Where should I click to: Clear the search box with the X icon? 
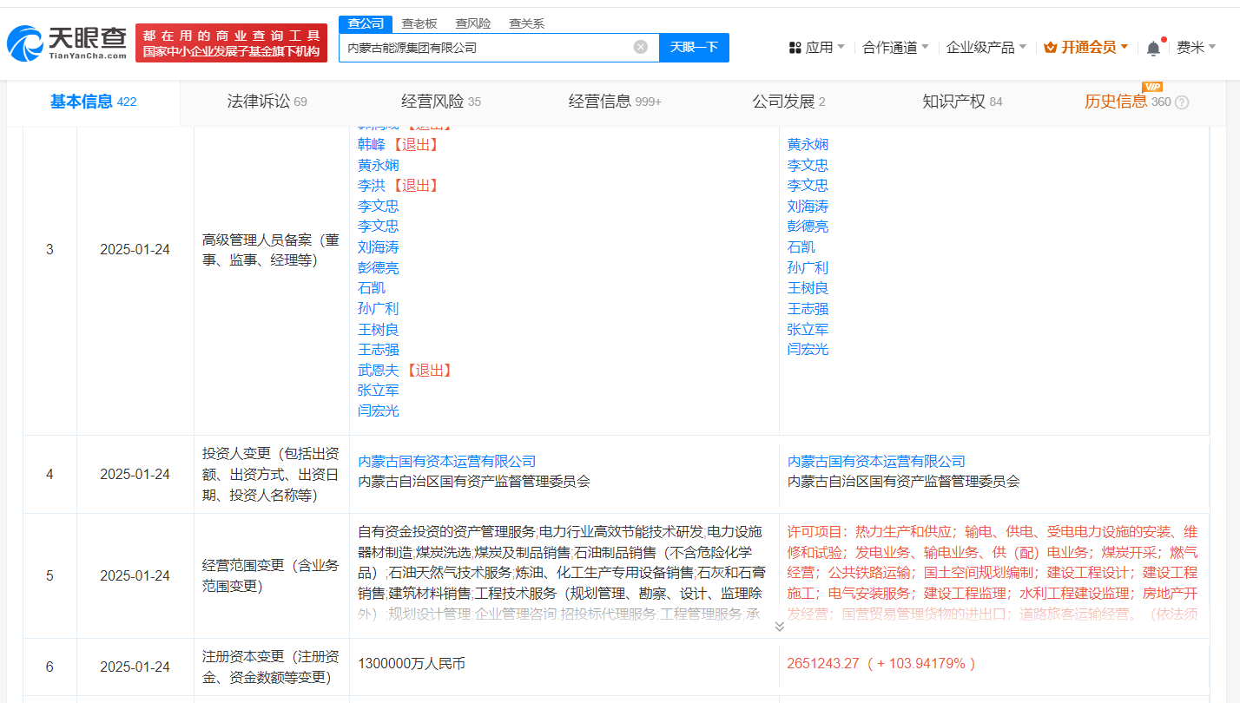tap(641, 48)
